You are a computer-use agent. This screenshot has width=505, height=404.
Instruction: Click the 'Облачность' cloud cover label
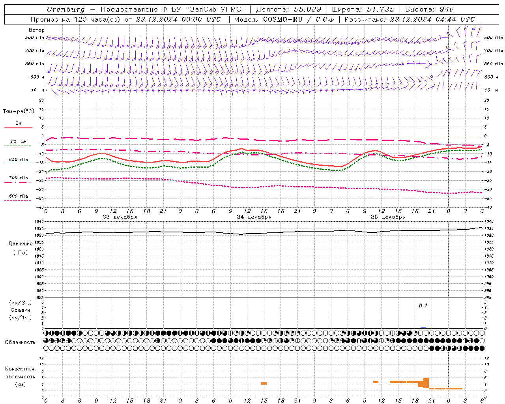(x=20, y=342)
